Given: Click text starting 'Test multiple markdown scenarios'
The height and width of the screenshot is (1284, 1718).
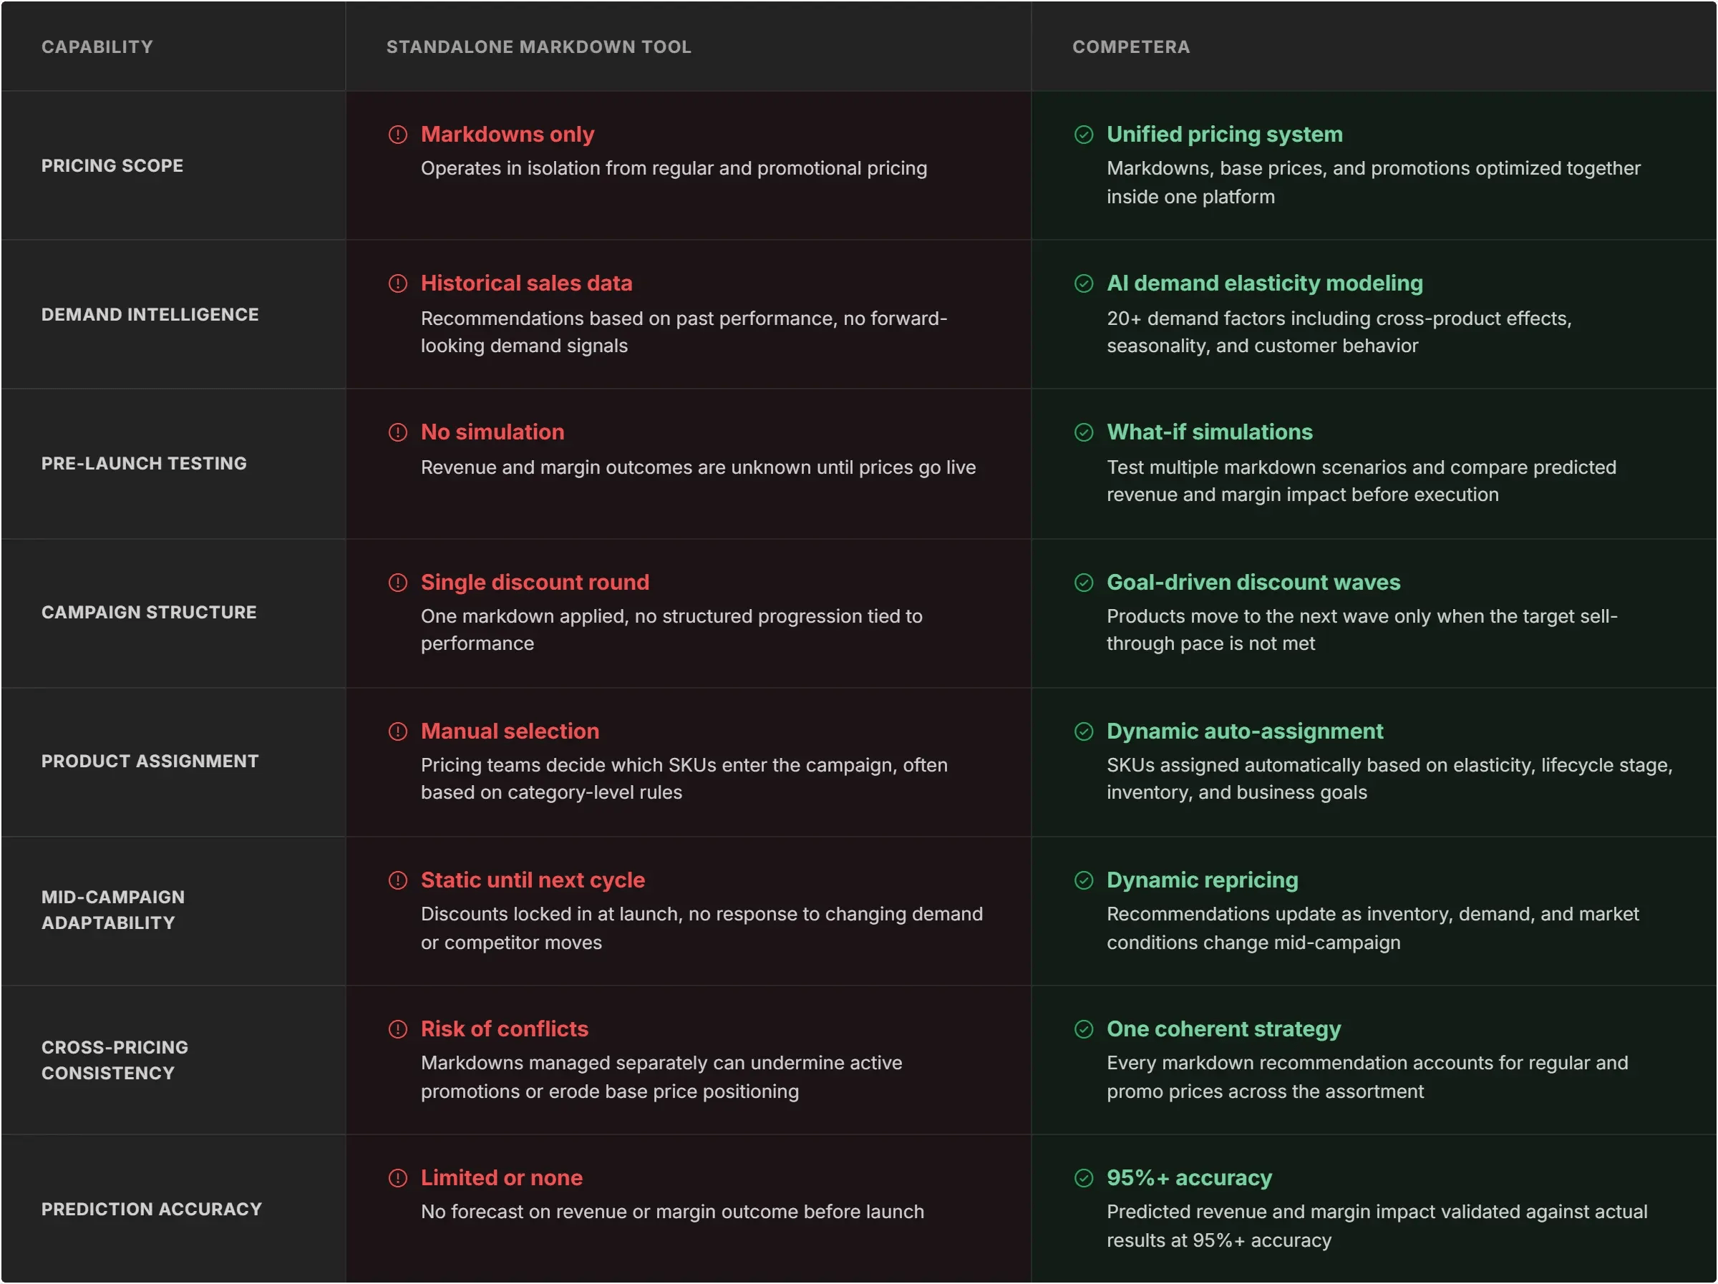Looking at the screenshot, I should (1362, 481).
